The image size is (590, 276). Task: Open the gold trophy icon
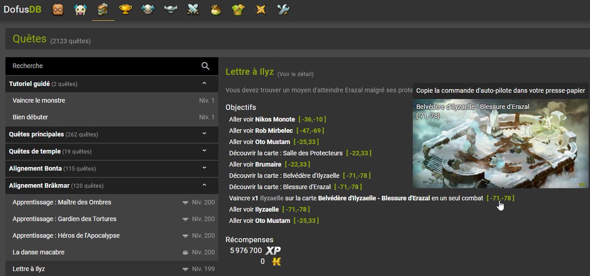126,9
